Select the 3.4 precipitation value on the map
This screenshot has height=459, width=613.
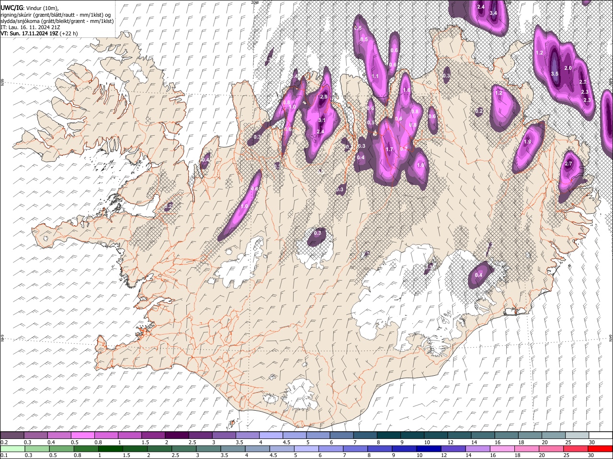[x=493, y=13]
